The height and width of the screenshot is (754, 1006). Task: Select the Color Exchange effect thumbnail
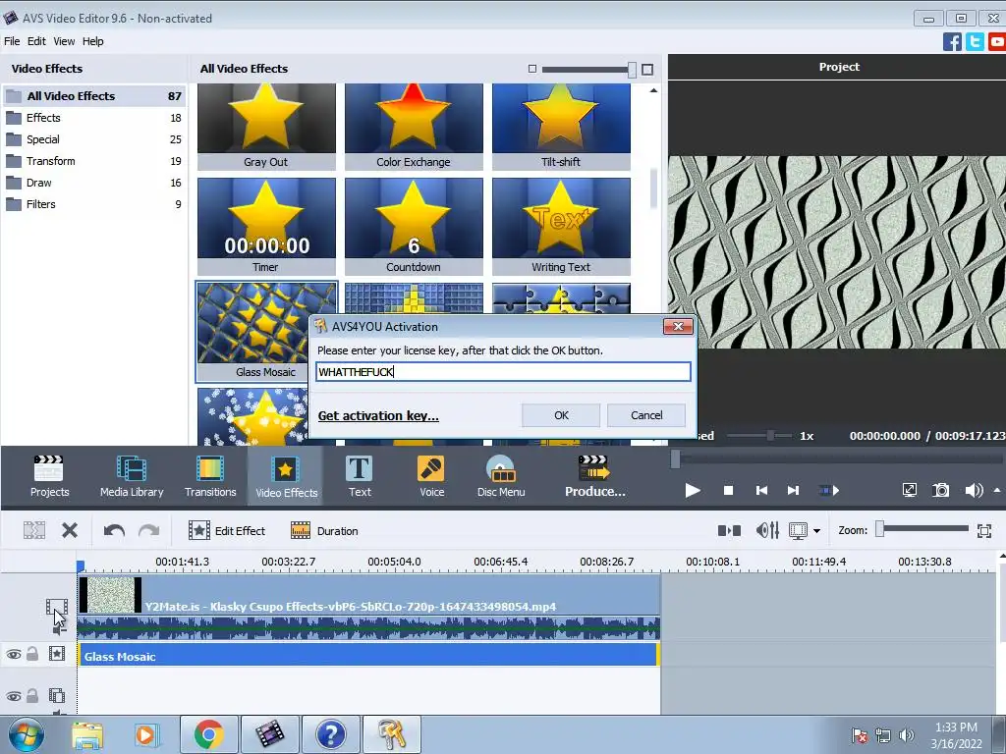pyautogui.click(x=414, y=127)
